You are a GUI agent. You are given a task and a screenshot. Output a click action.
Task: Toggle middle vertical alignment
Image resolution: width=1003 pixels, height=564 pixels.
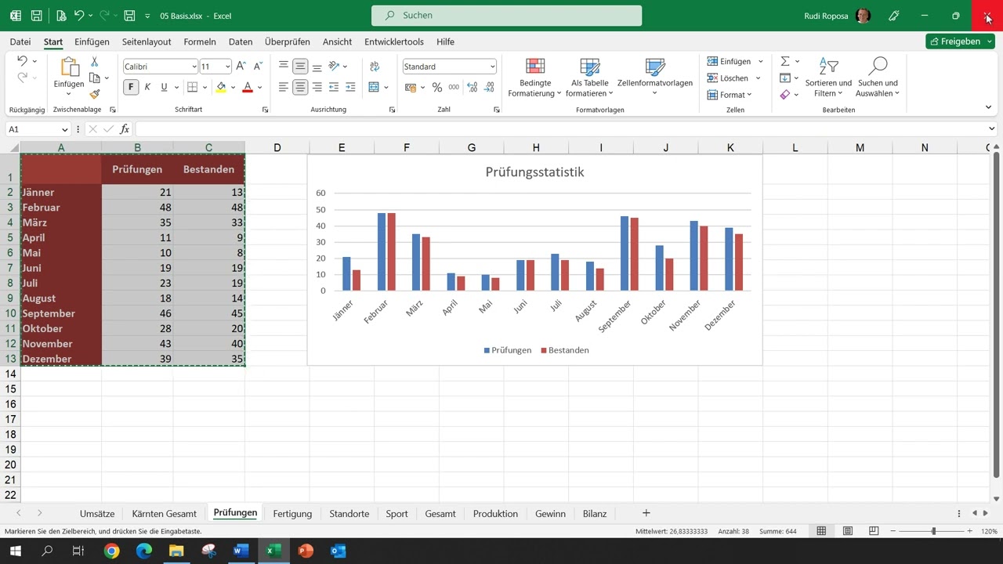click(300, 67)
